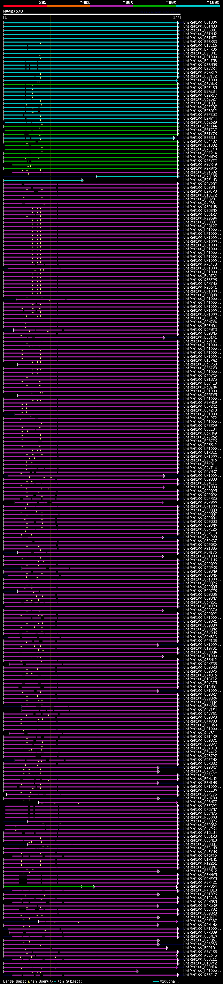Open hit UniRef100_C6T8B0
The image size is (223, 984).
(200, 23)
